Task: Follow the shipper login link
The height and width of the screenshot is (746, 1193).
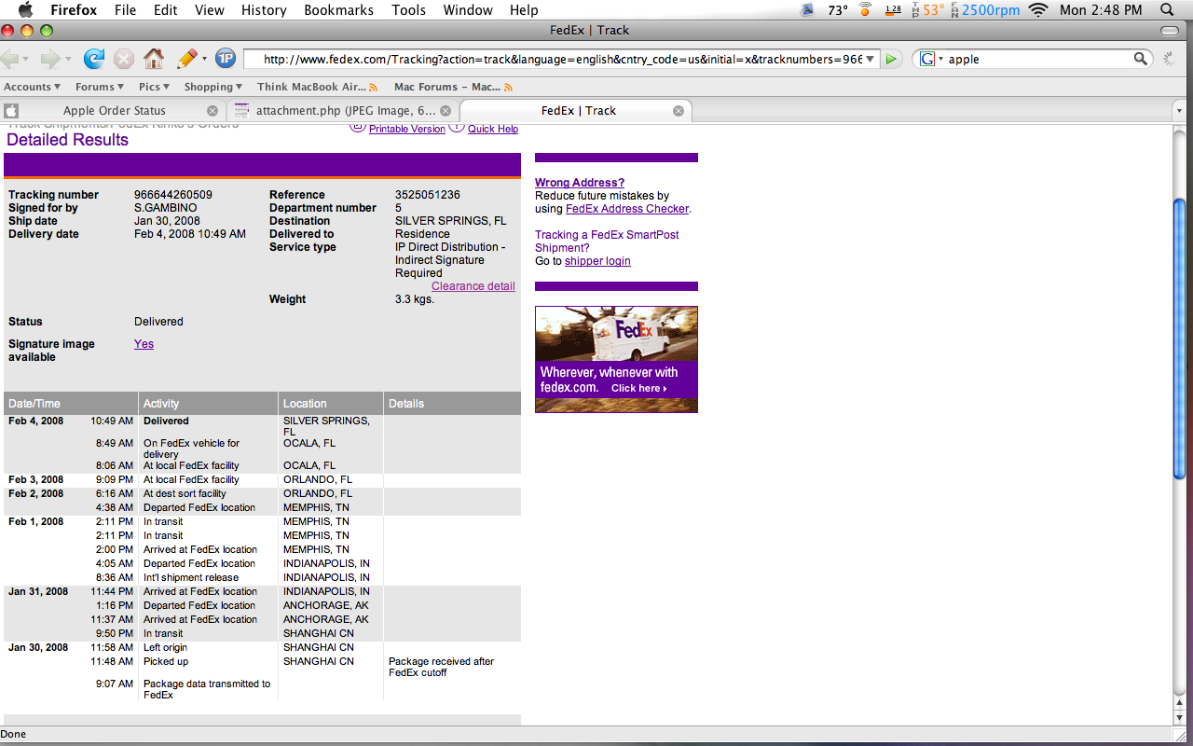Action: pos(597,261)
